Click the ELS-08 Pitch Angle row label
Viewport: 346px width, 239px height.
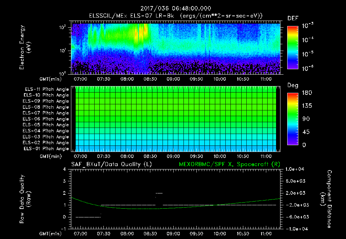click(x=46, y=107)
